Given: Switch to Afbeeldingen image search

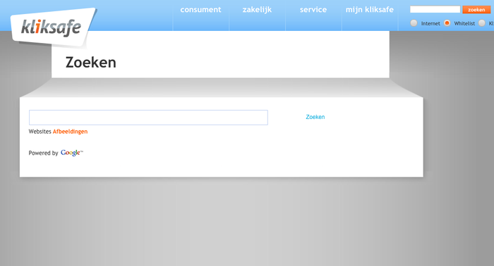Looking at the screenshot, I should point(71,132).
